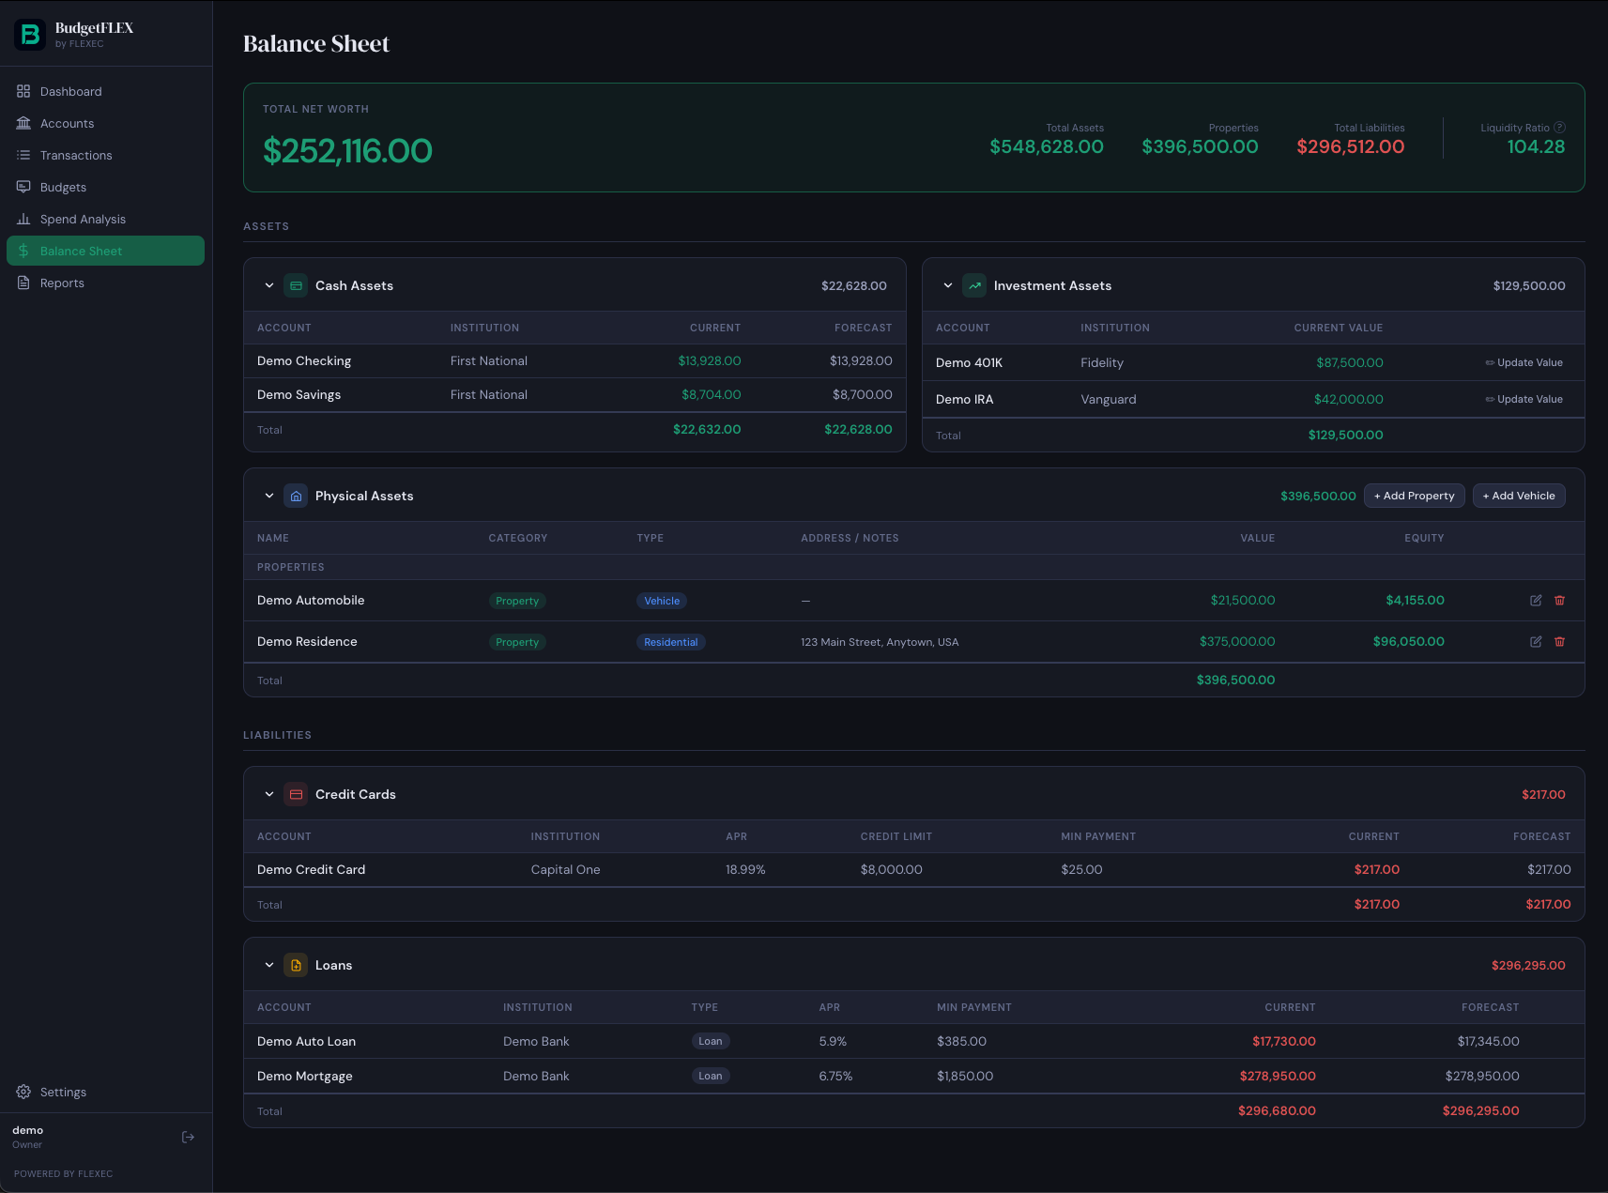Viewport: 1608px width, 1193px height.
Task: Open Spend Analysis in sidebar
Action: [x=105, y=219]
